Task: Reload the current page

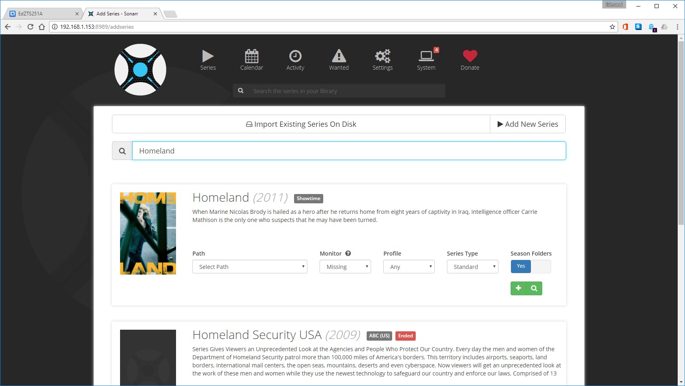Action: [x=30, y=27]
